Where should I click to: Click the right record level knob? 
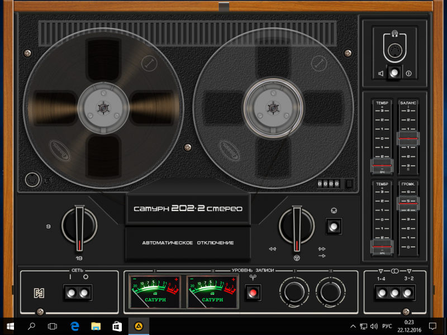pos(331,292)
